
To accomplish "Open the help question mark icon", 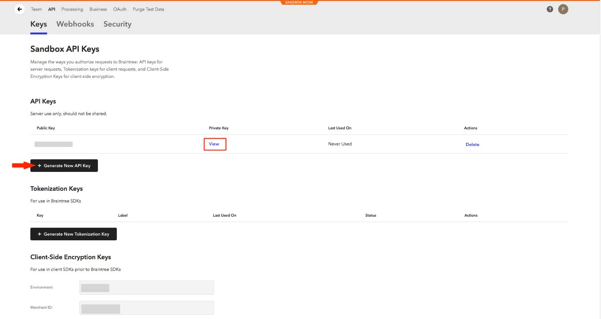I will [550, 9].
